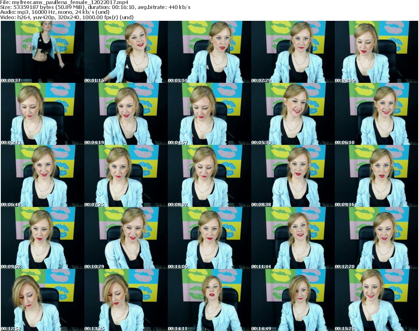Select the thumbnail timestamped 00:03:43

43,114
